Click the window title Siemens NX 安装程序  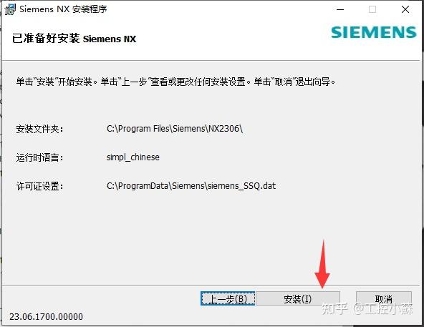coord(63,9)
